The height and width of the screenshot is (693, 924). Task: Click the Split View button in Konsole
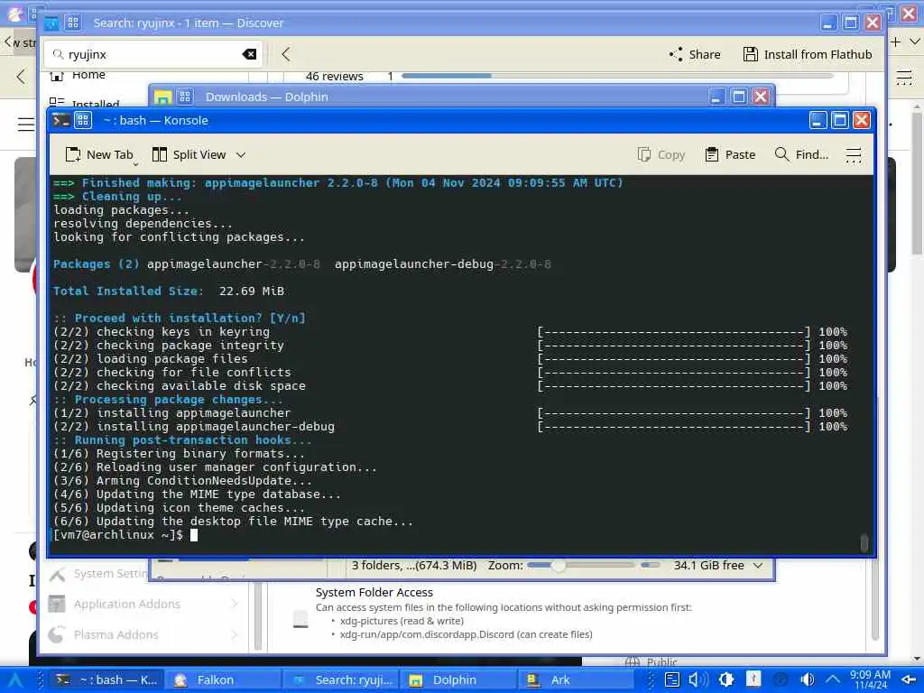[189, 155]
